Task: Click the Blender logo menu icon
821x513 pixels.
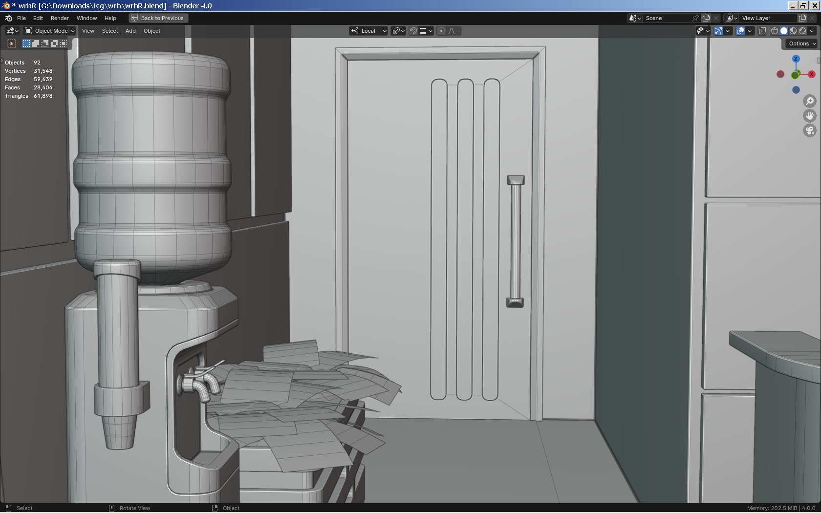Action: [8, 18]
